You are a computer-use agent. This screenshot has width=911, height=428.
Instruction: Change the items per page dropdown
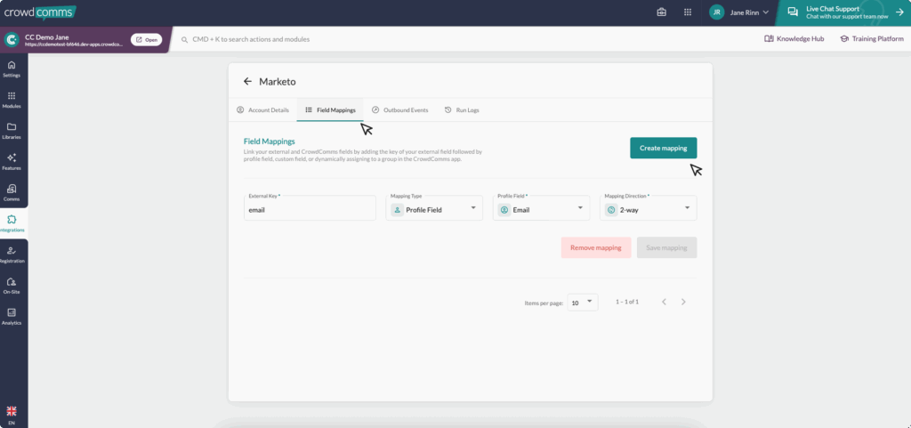click(584, 303)
